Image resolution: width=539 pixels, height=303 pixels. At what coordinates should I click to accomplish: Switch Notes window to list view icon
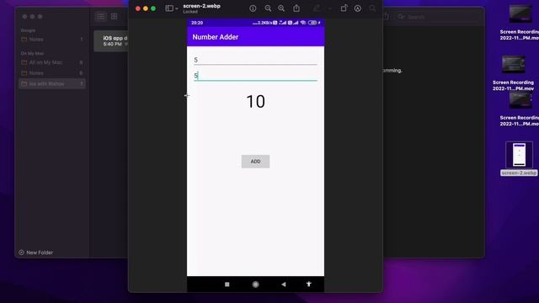101,17
